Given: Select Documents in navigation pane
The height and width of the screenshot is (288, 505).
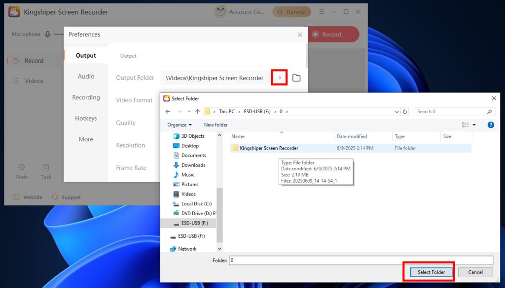Looking at the screenshot, I should (x=193, y=155).
